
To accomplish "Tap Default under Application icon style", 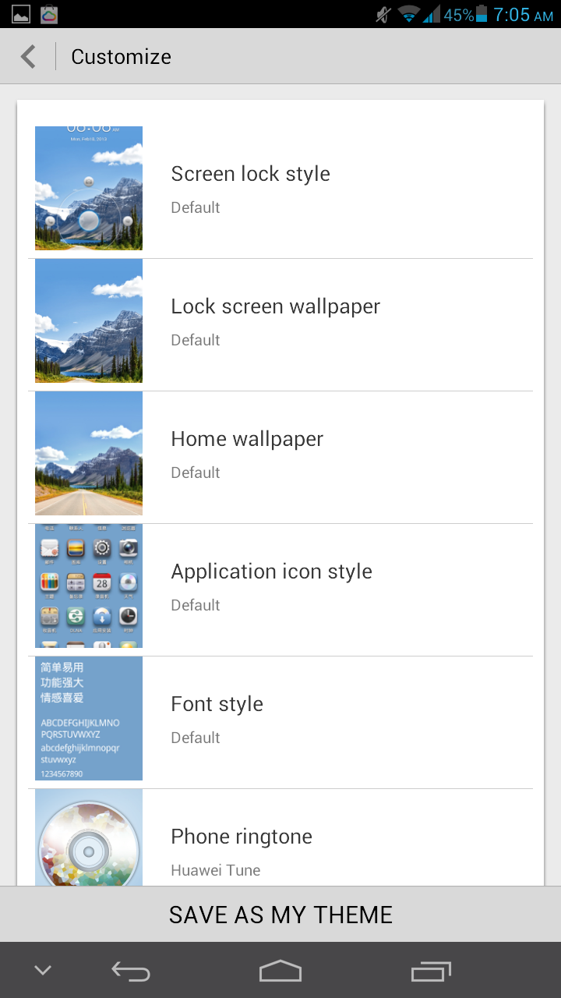I will (x=196, y=605).
